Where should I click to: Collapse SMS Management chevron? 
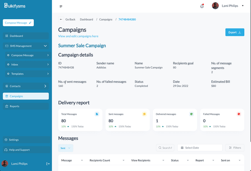(x=45, y=46)
